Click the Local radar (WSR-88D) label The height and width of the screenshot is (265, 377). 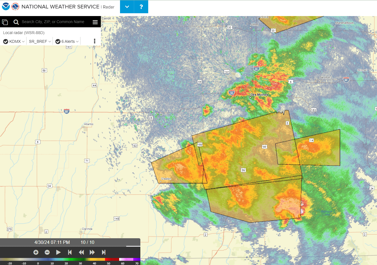pos(24,33)
